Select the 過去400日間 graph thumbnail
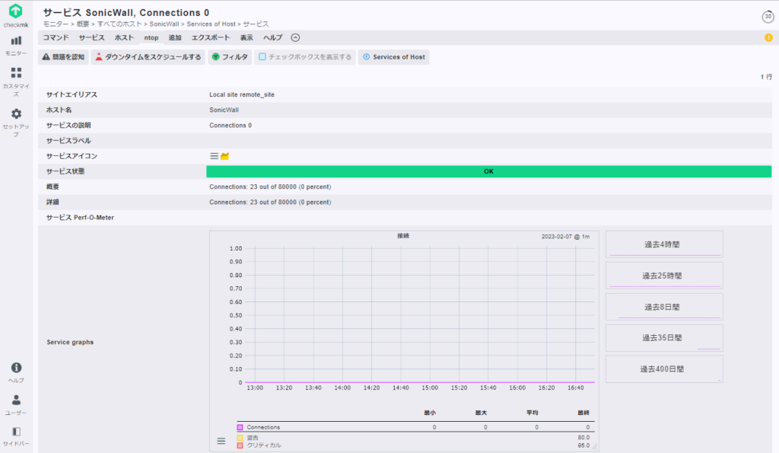 coord(664,369)
